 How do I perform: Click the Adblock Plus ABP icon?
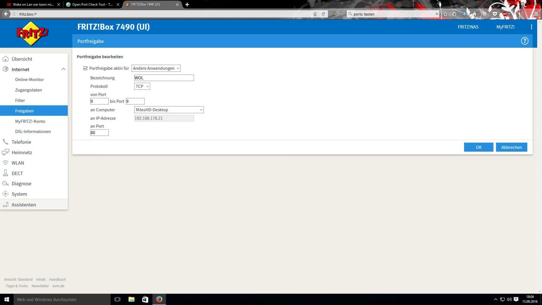coord(505,14)
